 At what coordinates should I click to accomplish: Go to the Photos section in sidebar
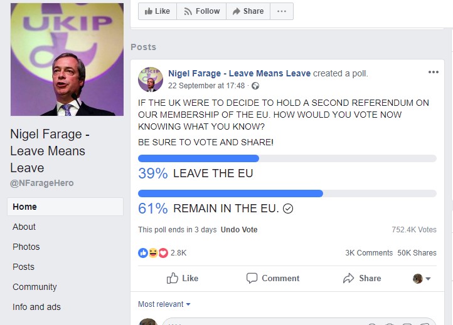26,247
